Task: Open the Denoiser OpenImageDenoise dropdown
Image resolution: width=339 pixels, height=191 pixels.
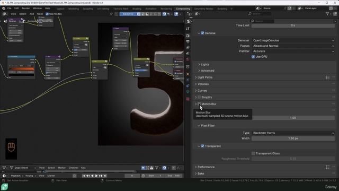Action: click(x=293, y=40)
